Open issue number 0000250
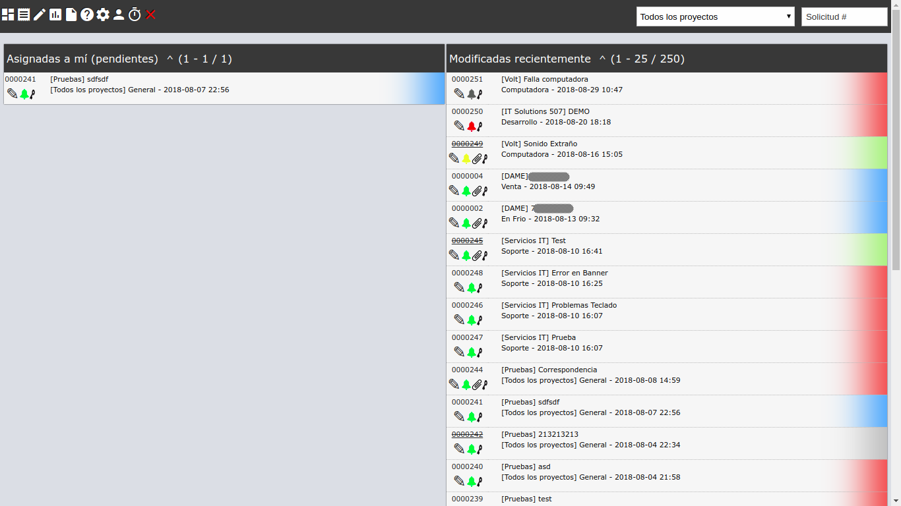This screenshot has width=901, height=506. pos(467,111)
